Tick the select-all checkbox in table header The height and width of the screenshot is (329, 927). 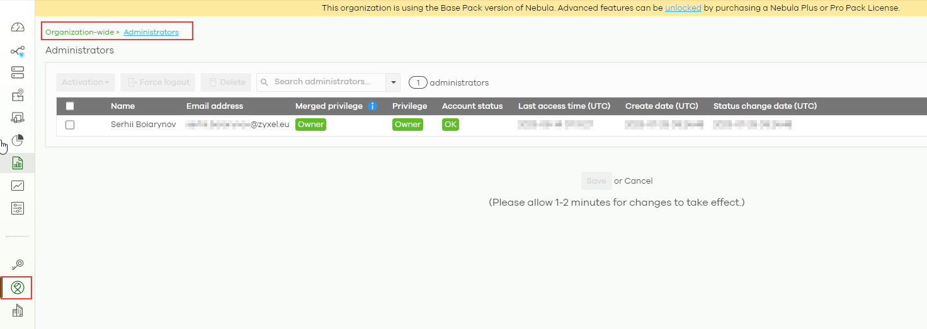70,106
